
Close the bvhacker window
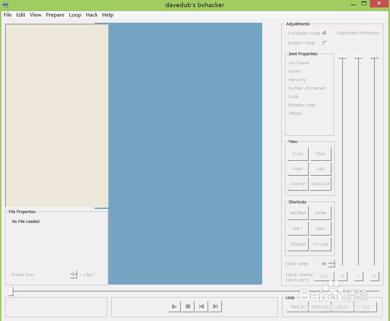click(x=379, y=4)
